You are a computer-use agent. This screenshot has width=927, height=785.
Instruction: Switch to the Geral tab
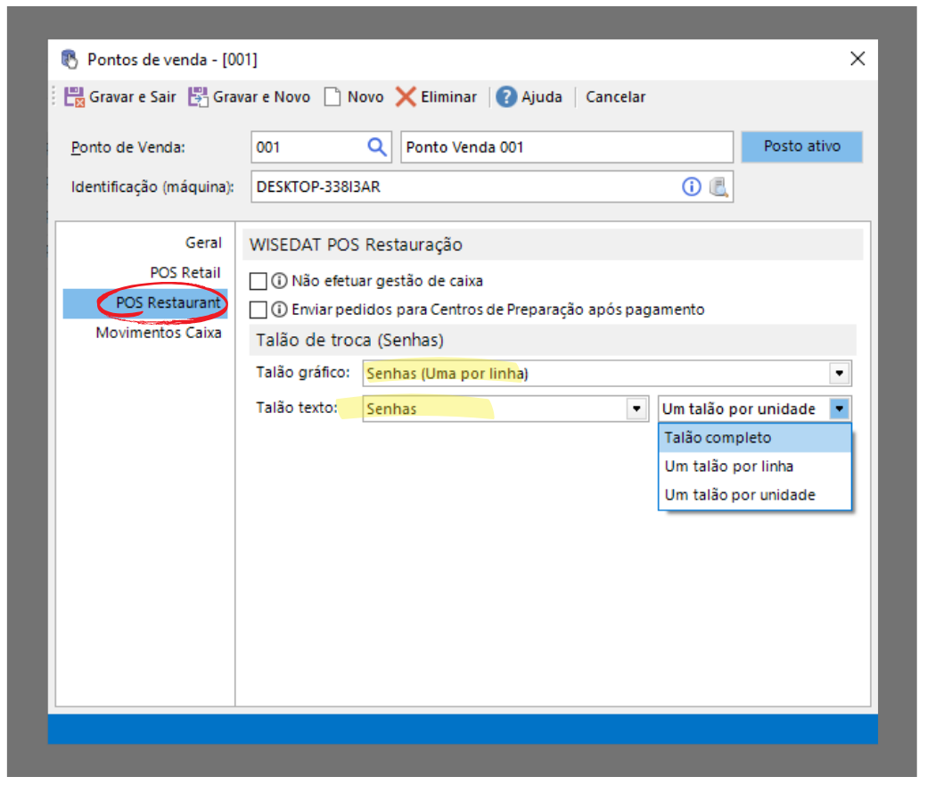(203, 243)
